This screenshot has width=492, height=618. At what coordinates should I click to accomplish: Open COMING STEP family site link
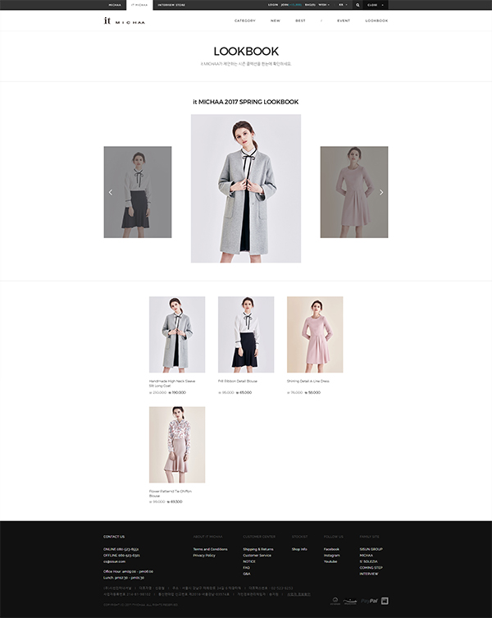pos(371,568)
